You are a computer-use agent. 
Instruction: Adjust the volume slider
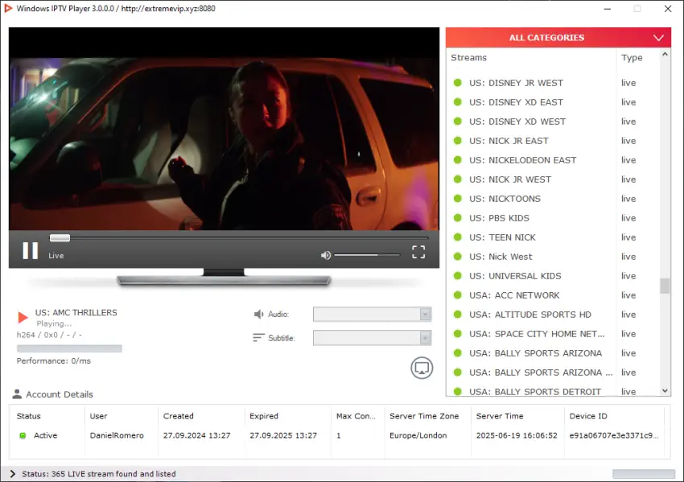point(367,255)
